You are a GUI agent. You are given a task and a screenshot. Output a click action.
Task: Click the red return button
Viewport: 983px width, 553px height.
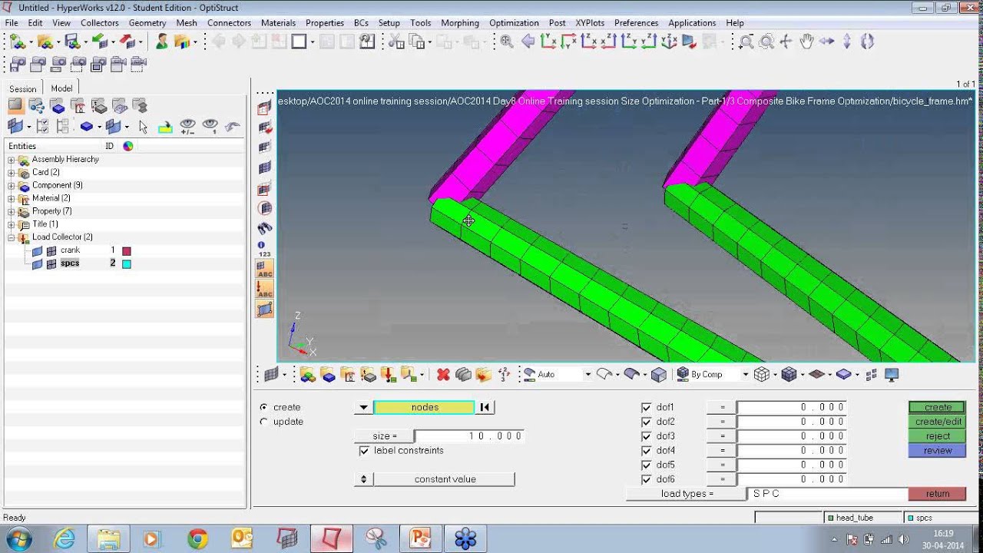937,494
